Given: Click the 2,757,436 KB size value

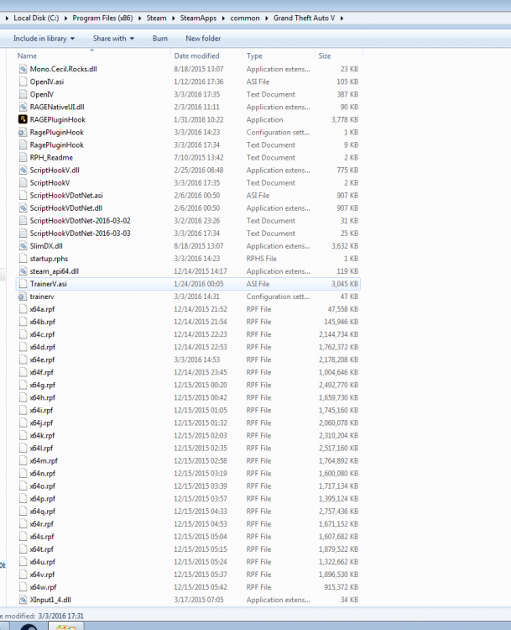Looking at the screenshot, I should (x=338, y=512).
